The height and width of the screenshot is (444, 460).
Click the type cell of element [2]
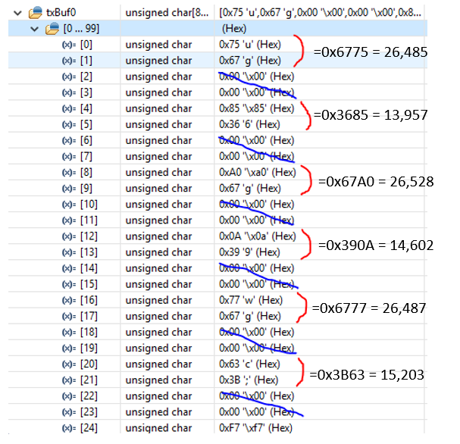click(x=158, y=77)
